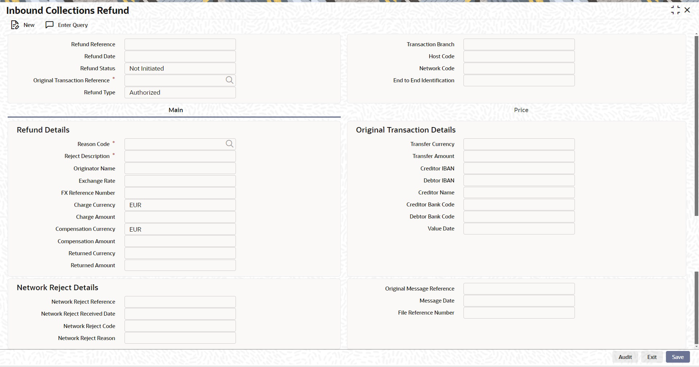This screenshot has height=367, width=699.
Task: Focus the Network Reject Reason field
Action: coord(180,338)
